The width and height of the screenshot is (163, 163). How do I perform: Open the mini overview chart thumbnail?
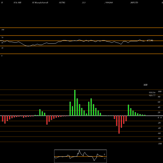(x=81, y=156)
